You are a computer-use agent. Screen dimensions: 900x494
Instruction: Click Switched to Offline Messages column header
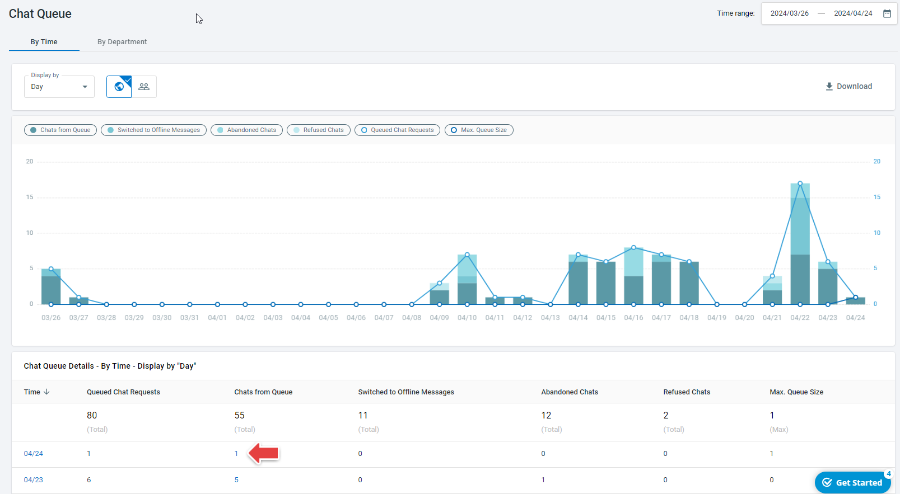point(406,392)
